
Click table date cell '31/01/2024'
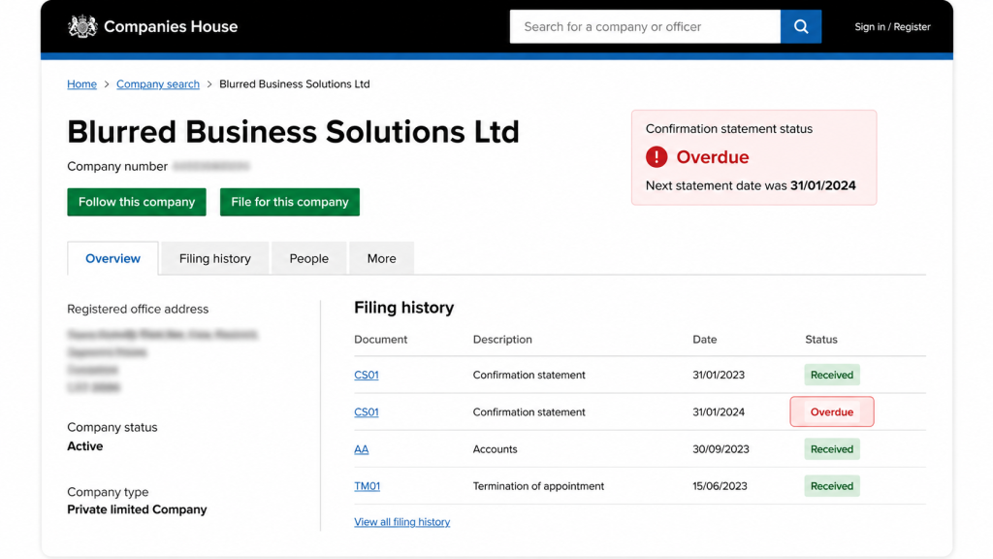[719, 411]
